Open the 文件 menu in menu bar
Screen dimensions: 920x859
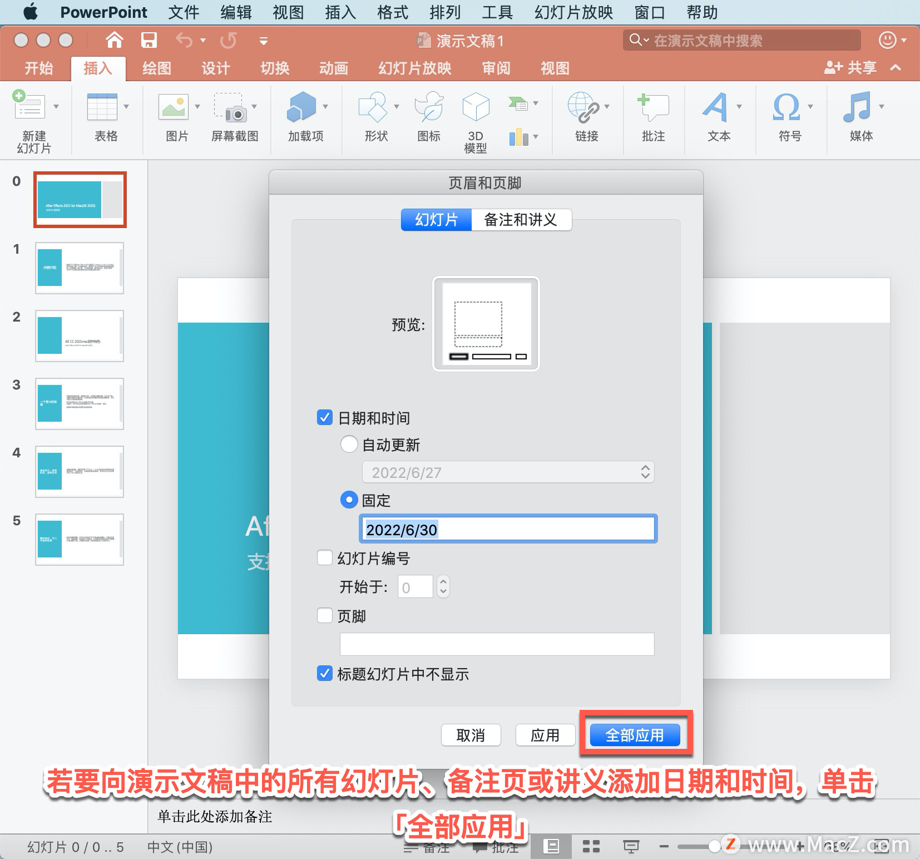pyautogui.click(x=184, y=12)
